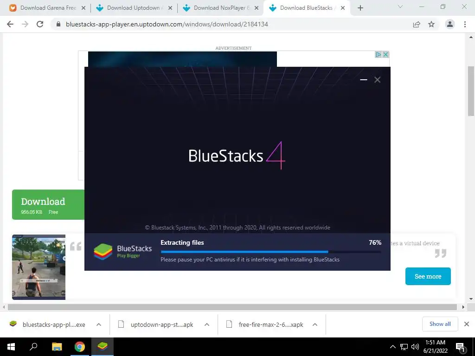The width and height of the screenshot is (475, 356).
Task: Minimize the BlueStacks installer window
Action: pos(364,80)
